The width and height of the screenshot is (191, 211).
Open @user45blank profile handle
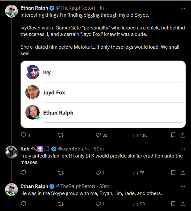point(74,149)
